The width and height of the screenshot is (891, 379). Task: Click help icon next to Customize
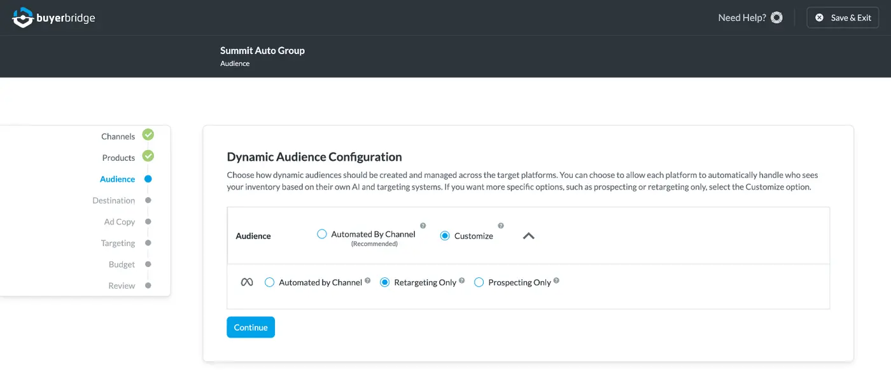pyautogui.click(x=501, y=226)
